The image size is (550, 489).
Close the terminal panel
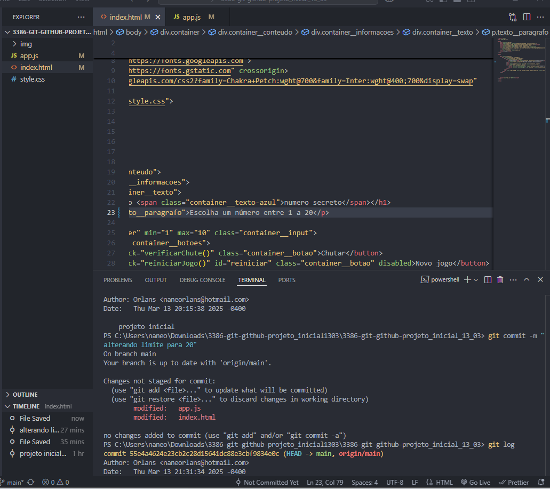[x=540, y=279]
